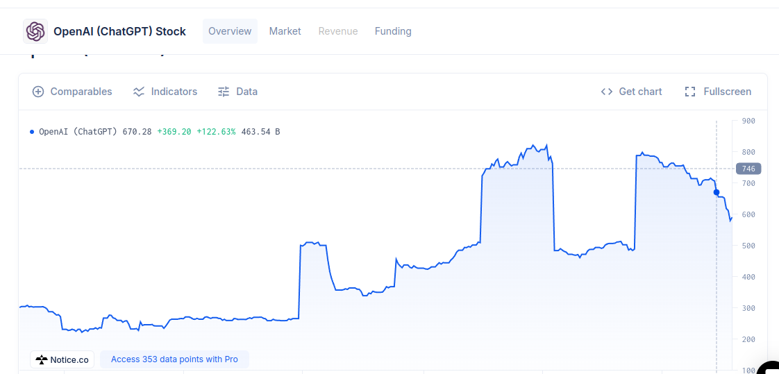Screen dimensions: 779x374
Task: Click the Comparables plus icon
Action: [x=38, y=92]
